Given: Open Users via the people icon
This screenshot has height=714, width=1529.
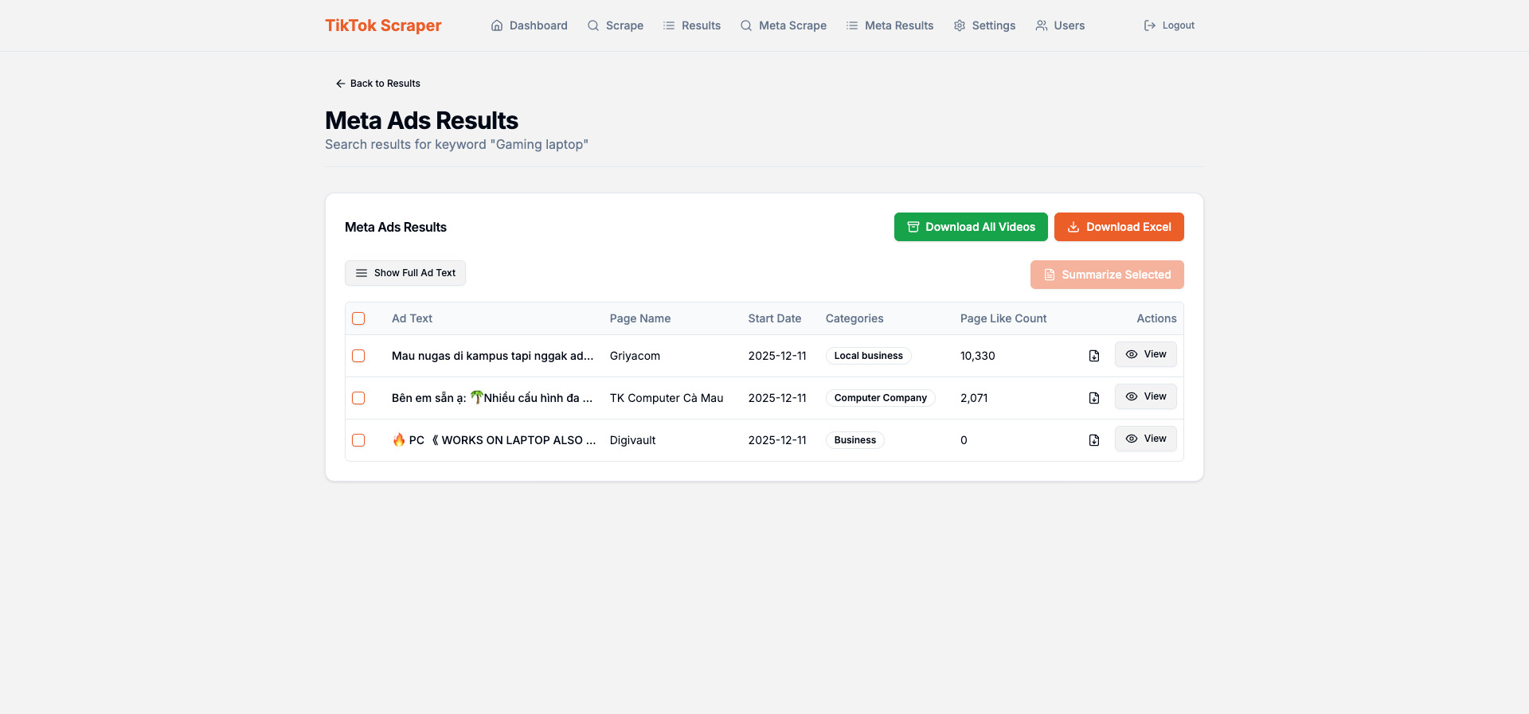Looking at the screenshot, I should point(1041,25).
